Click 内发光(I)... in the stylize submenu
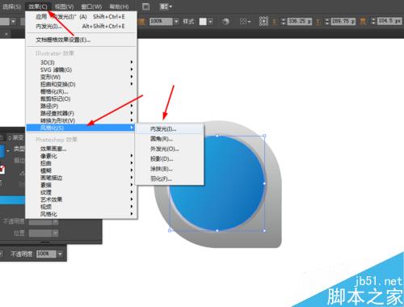 pos(169,129)
